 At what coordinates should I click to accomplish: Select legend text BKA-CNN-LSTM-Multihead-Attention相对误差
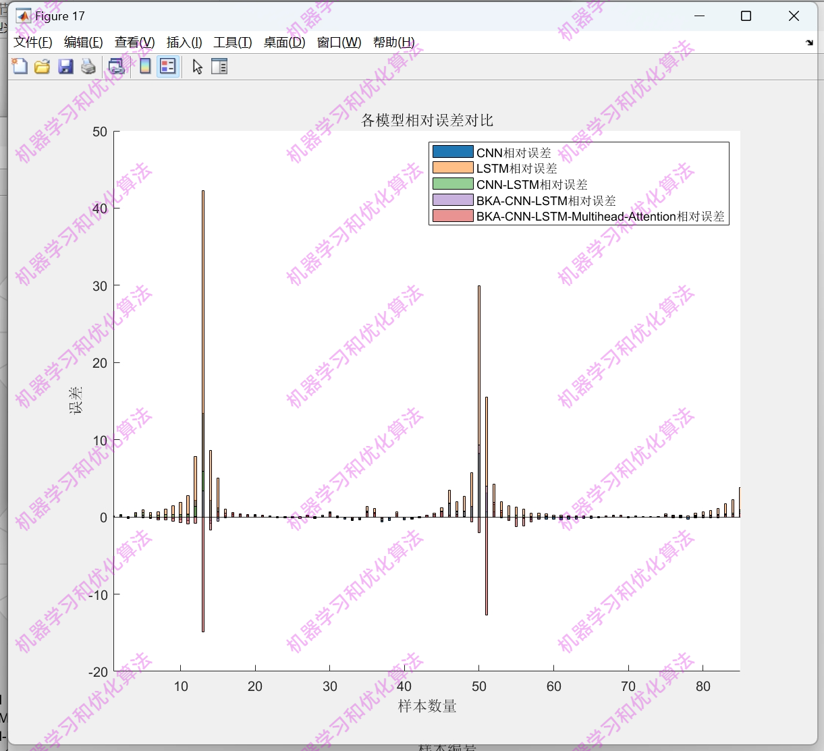(601, 217)
